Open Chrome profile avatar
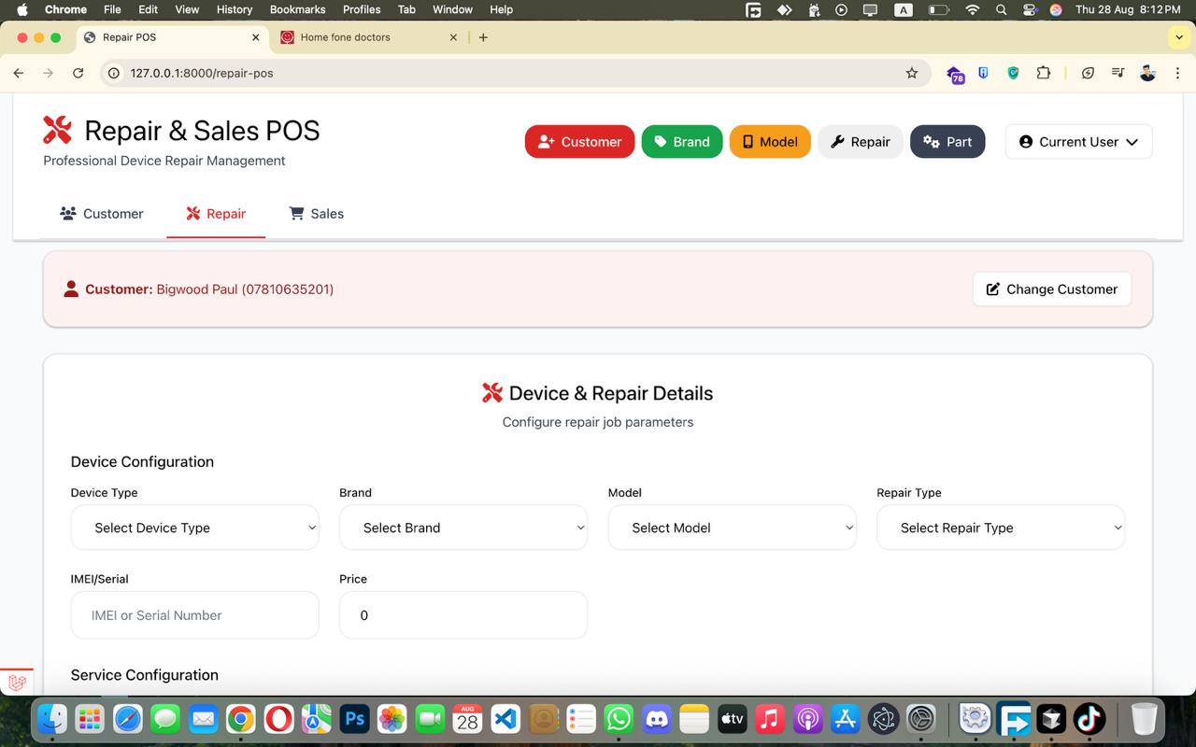Image resolution: width=1196 pixels, height=747 pixels. [1148, 73]
